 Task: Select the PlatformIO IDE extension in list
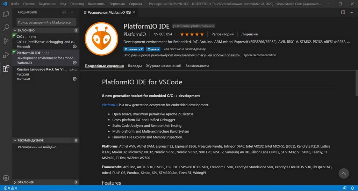[x=46, y=58]
